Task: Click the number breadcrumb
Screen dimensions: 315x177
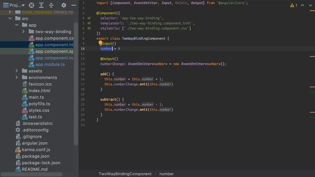Action: 166,174
